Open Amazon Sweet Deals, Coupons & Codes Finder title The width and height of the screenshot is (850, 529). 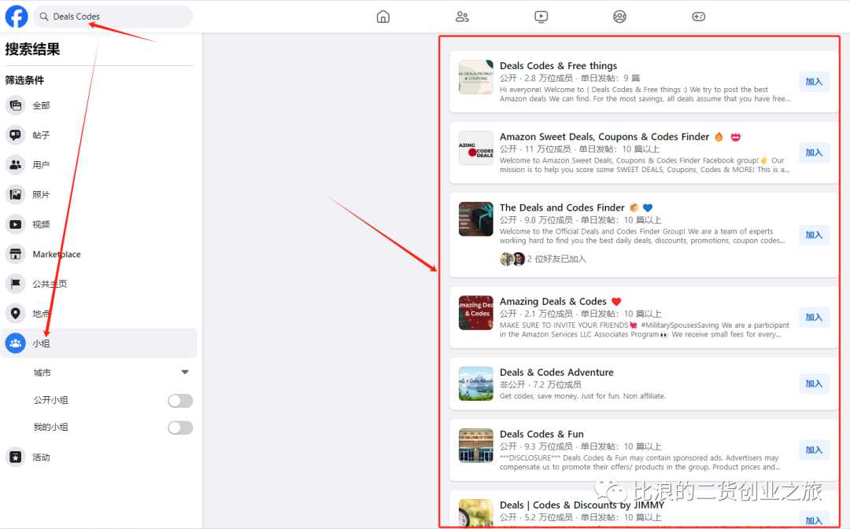[x=604, y=137]
